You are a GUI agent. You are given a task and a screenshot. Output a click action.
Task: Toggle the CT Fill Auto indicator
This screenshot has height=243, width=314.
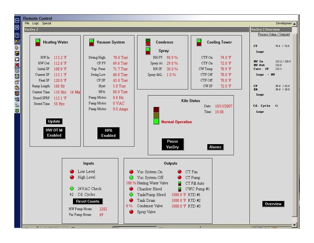[180, 183]
